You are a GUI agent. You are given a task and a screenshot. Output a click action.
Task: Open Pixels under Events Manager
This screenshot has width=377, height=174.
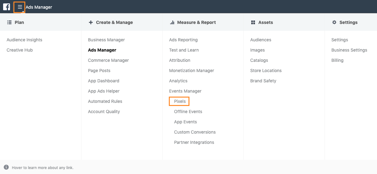[180, 101]
